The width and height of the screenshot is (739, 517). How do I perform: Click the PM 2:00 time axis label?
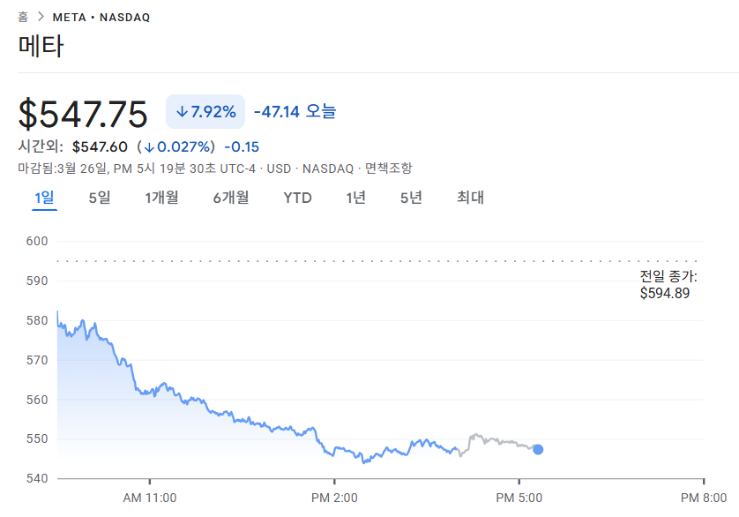pos(335,498)
